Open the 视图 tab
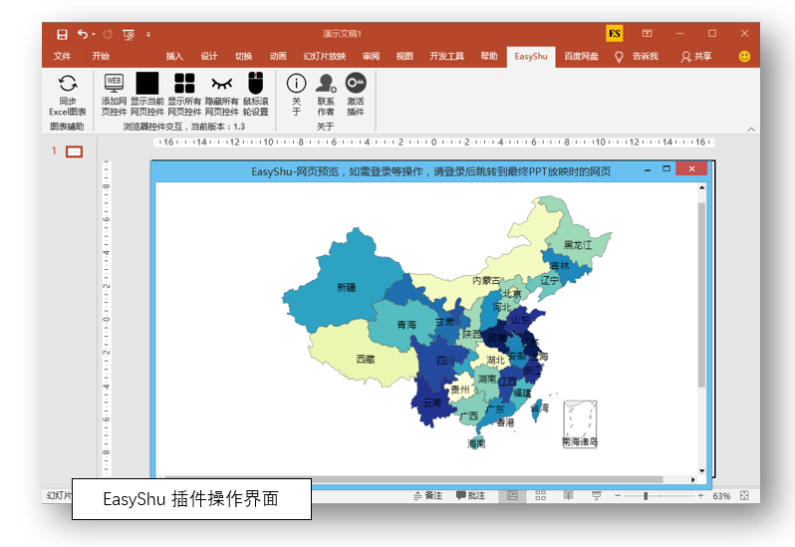 click(404, 56)
